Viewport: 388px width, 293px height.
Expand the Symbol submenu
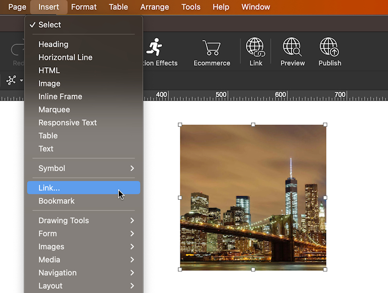point(83,168)
